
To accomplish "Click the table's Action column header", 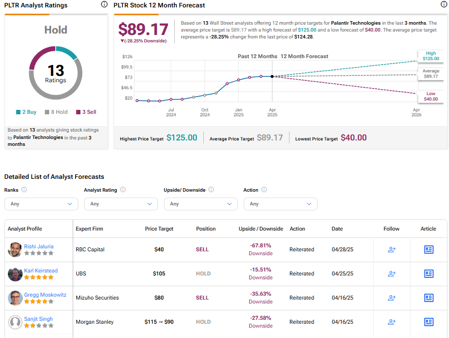I will coord(297,229).
